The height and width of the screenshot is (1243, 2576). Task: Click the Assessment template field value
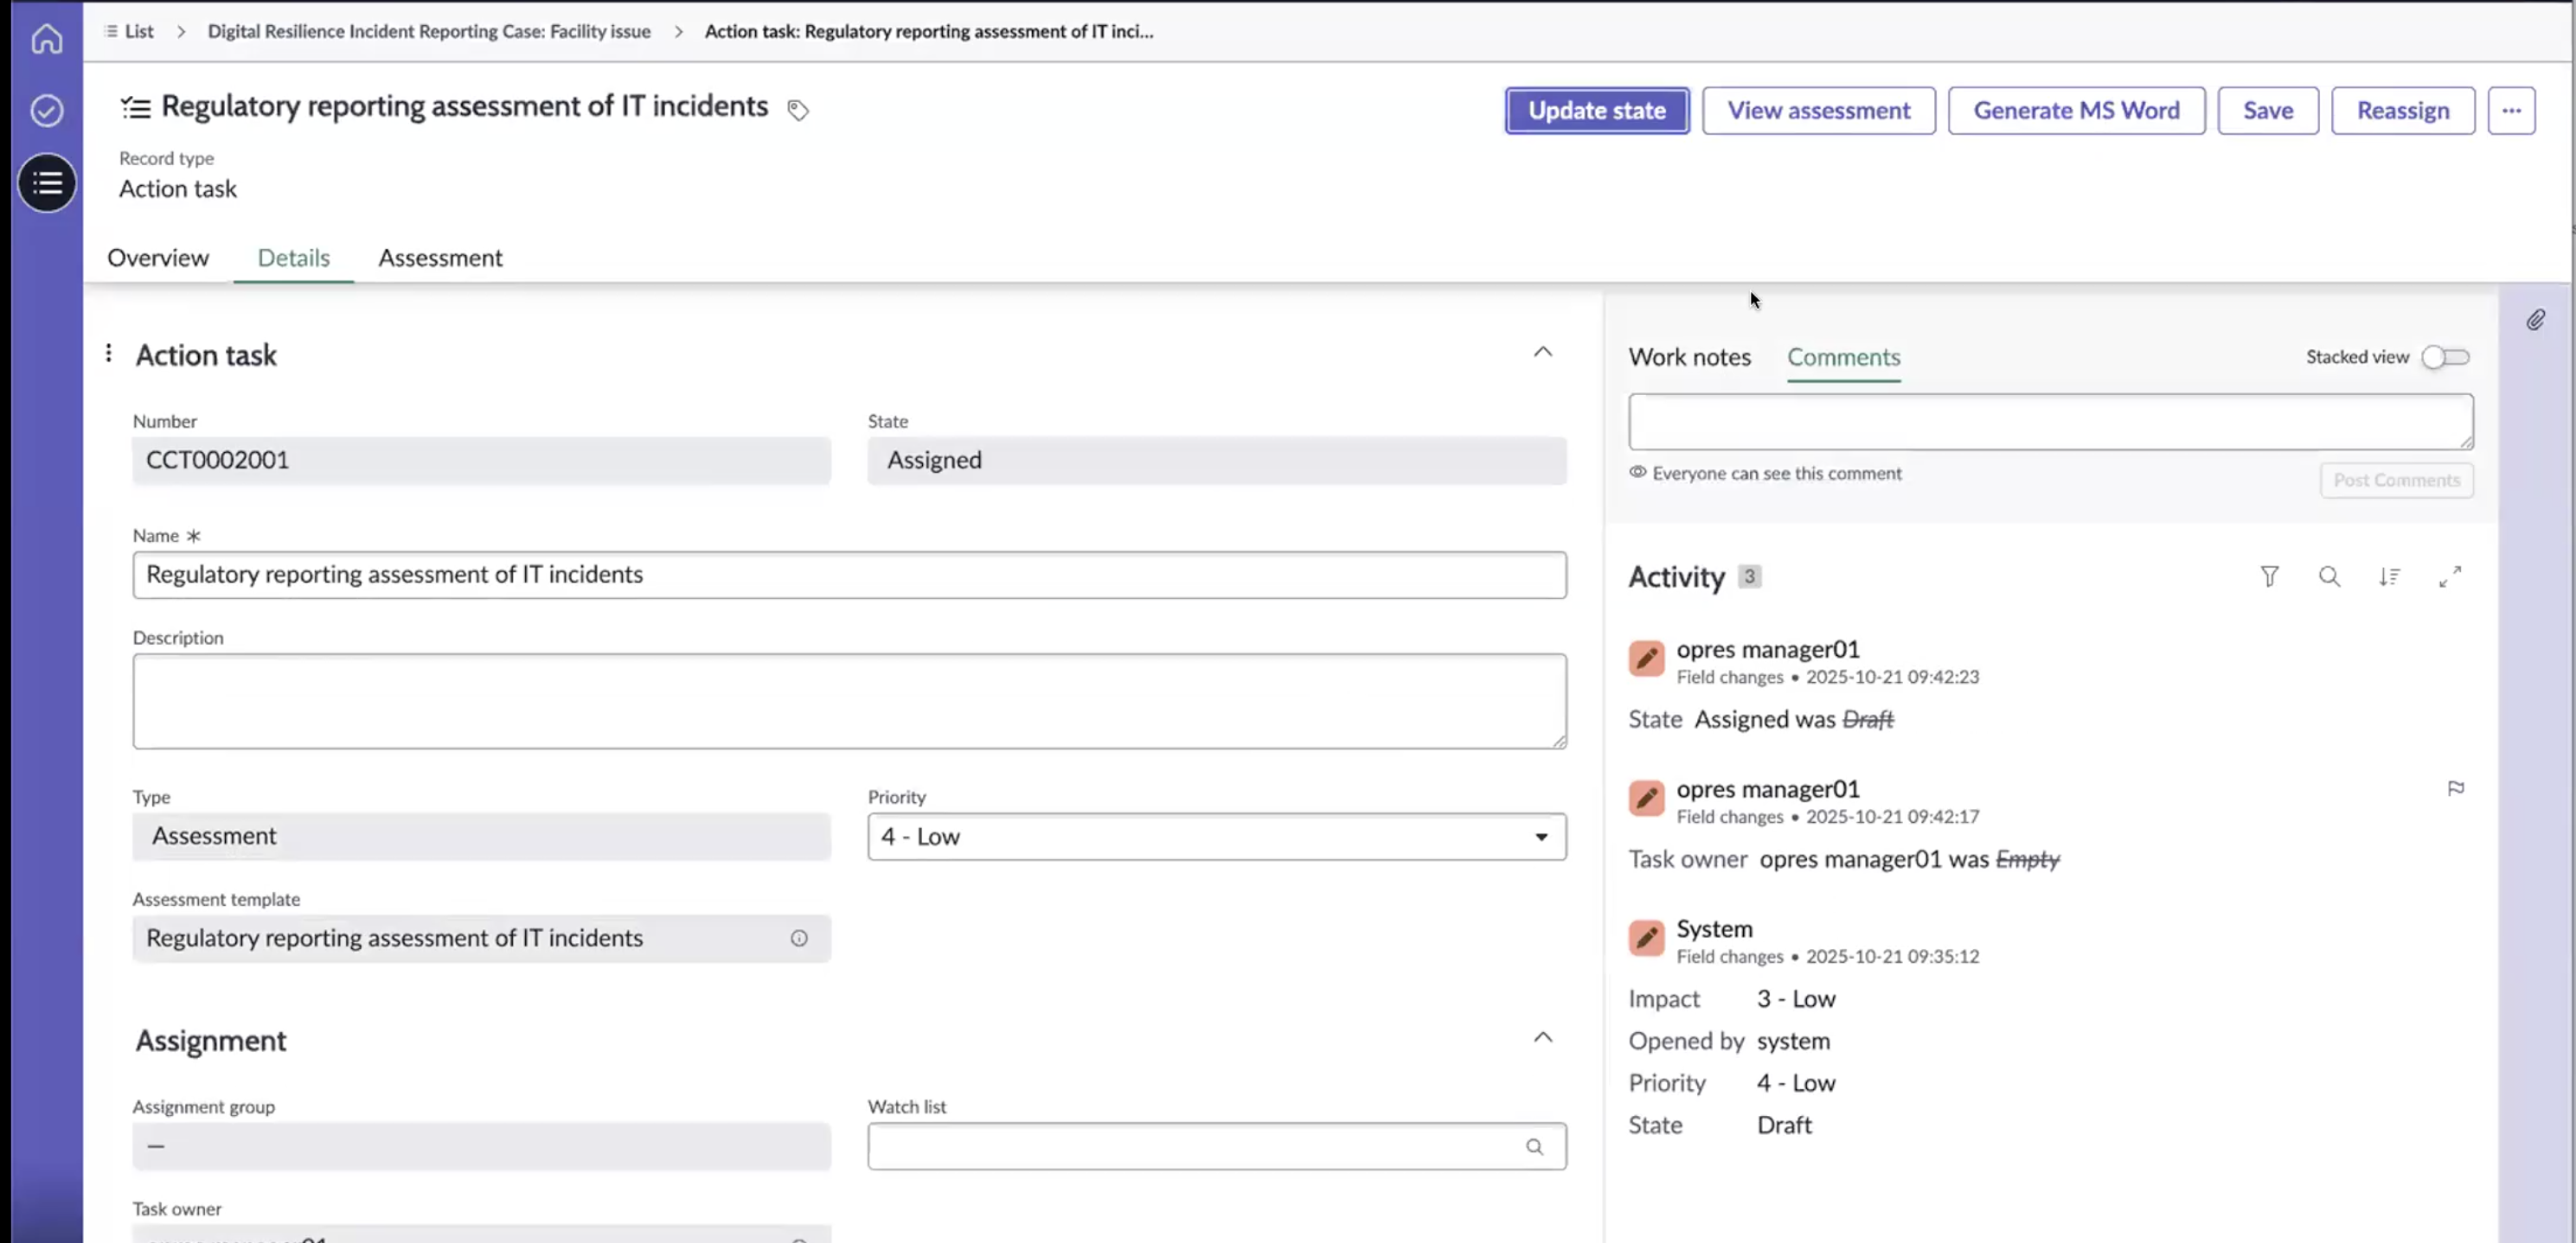pos(481,938)
